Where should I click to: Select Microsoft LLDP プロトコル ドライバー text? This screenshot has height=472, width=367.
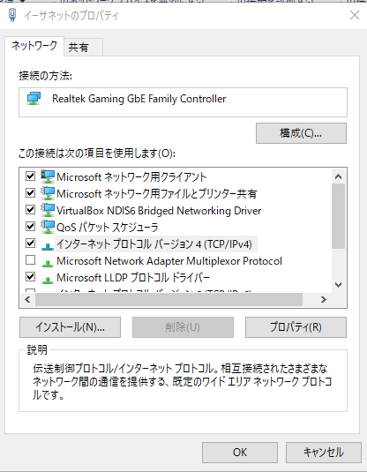132,278
